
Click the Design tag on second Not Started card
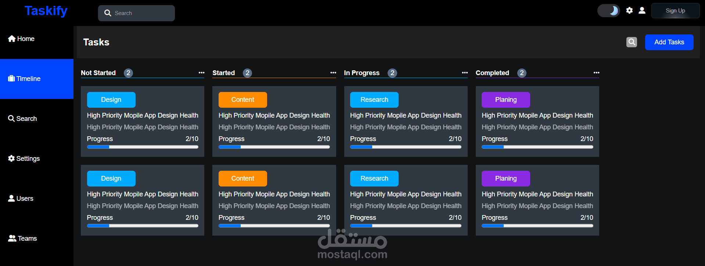(111, 178)
